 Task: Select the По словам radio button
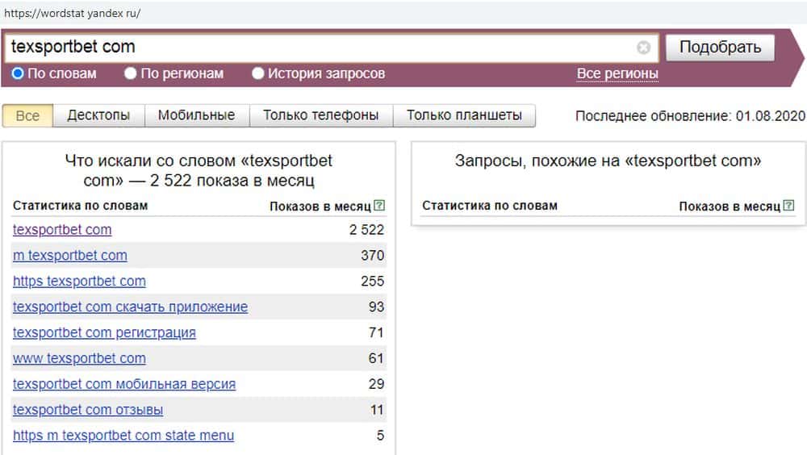click(x=18, y=73)
